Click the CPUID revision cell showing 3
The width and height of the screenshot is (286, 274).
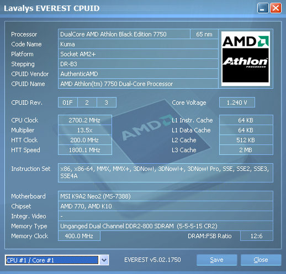107,103
